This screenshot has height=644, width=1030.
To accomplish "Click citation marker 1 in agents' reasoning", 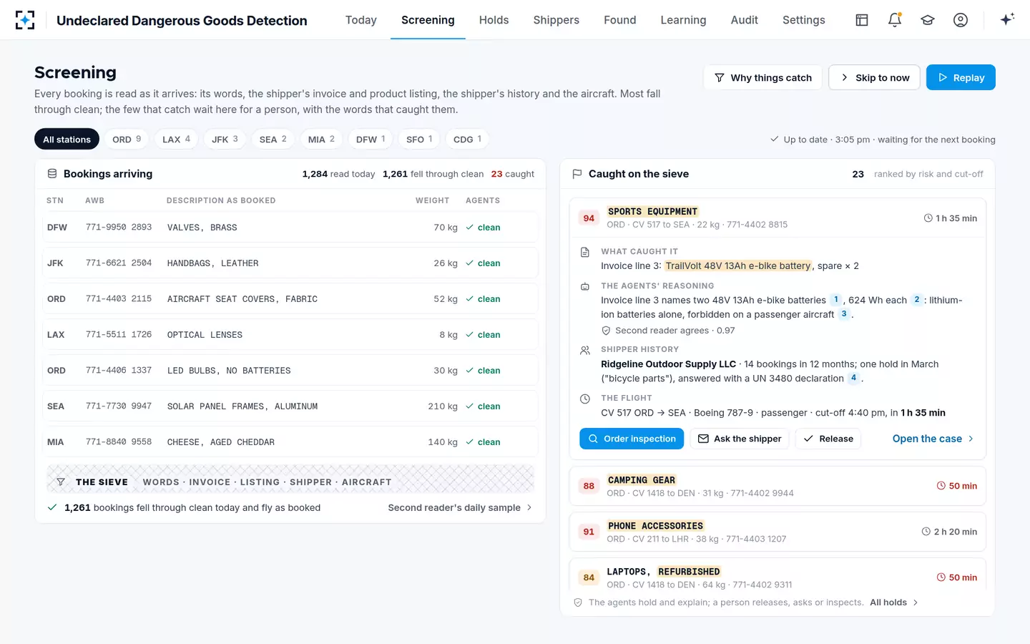I will tap(835, 300).
